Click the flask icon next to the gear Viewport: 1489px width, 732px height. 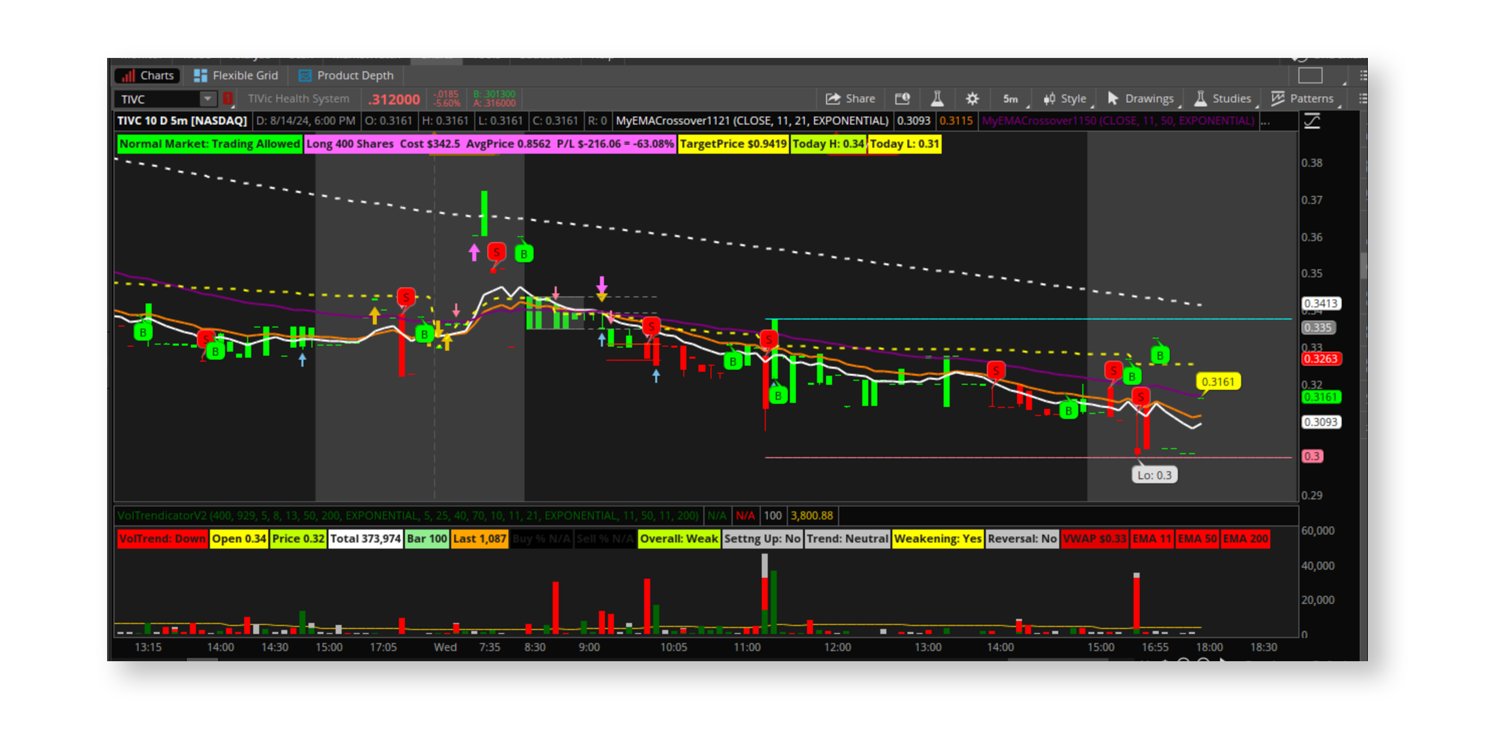(936, 99)
